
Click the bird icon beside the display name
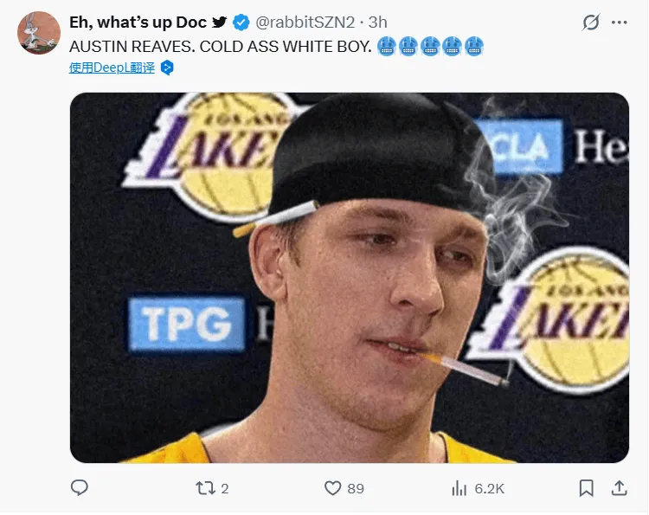pos(220,23)
